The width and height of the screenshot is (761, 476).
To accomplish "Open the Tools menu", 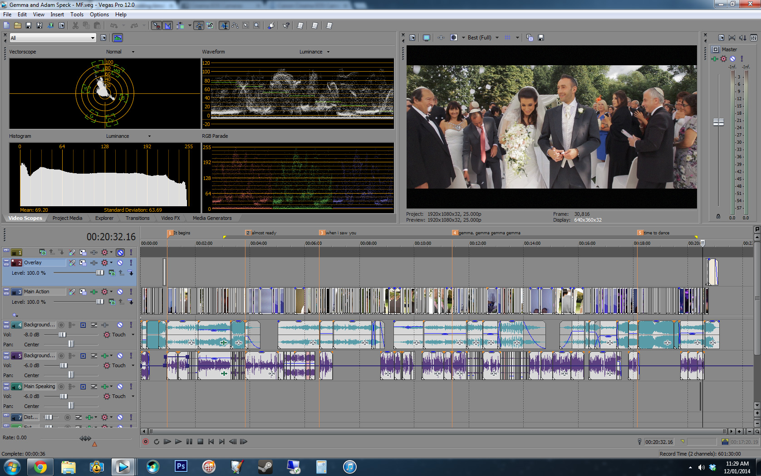I will point(77,15).
